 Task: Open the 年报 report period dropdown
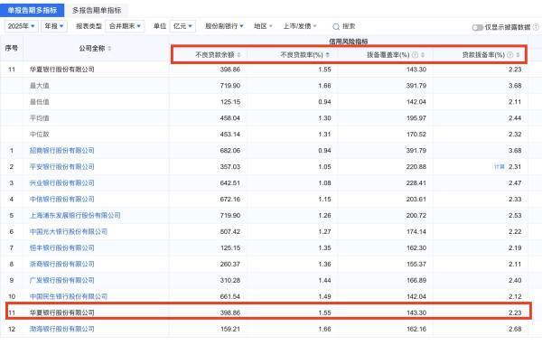54,26
